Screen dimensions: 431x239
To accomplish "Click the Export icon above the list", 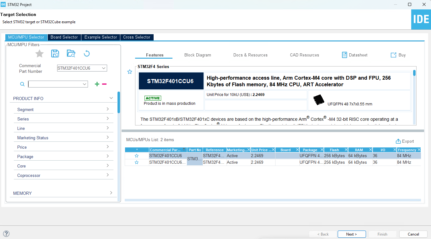I will 398,141.
